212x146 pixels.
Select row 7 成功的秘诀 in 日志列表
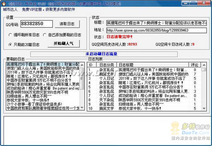pyautogui.click(x=145, y=96)
